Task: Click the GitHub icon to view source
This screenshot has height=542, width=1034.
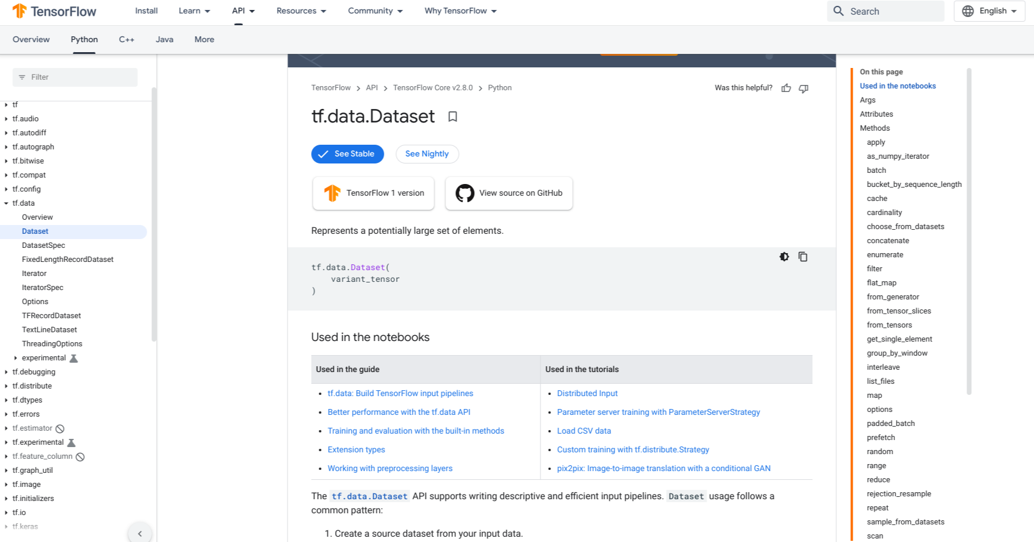Action: (x=465, y=193)
